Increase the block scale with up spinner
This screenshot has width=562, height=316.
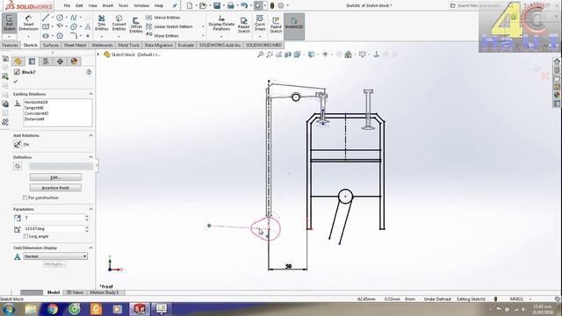click(x=87, y=216)
